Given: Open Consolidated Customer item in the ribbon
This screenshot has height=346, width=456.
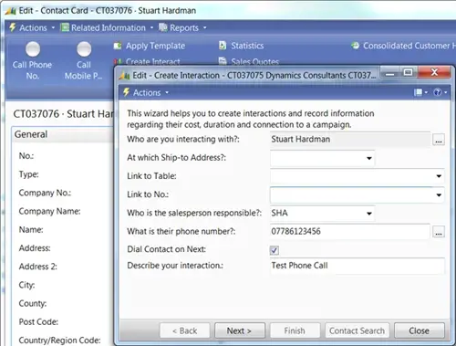Looking at the screenshot, I should [x=403, y=46].
